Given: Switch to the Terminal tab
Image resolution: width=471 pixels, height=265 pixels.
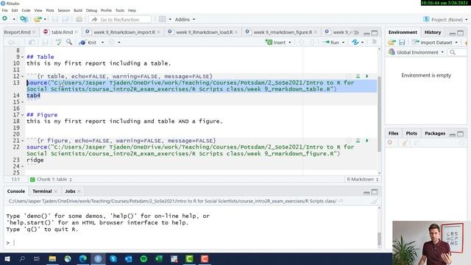Looking at the screenshot, I should (x=42, y=191).
